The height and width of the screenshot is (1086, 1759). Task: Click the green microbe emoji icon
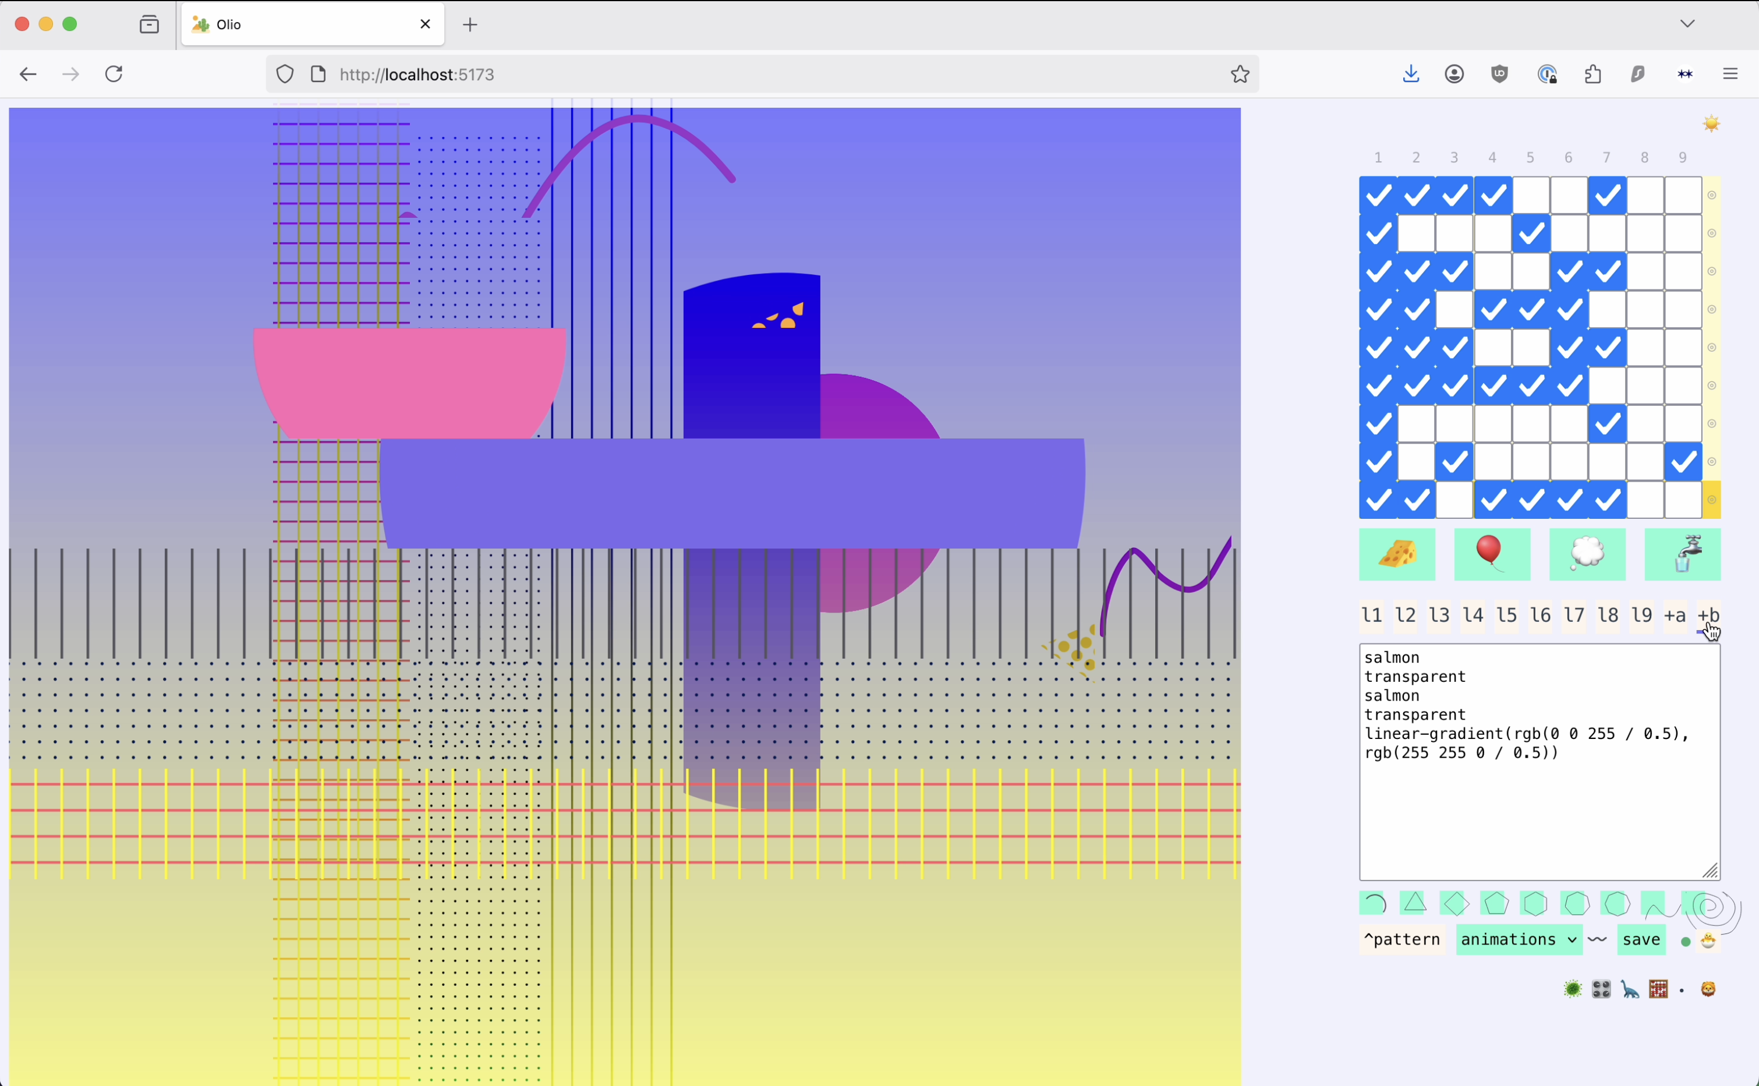pos(1572,990)
